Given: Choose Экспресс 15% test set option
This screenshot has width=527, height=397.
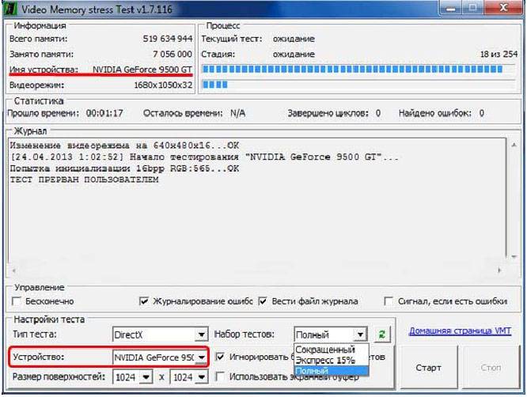Looking at the screenshot, I should click(x=324, y=359).
